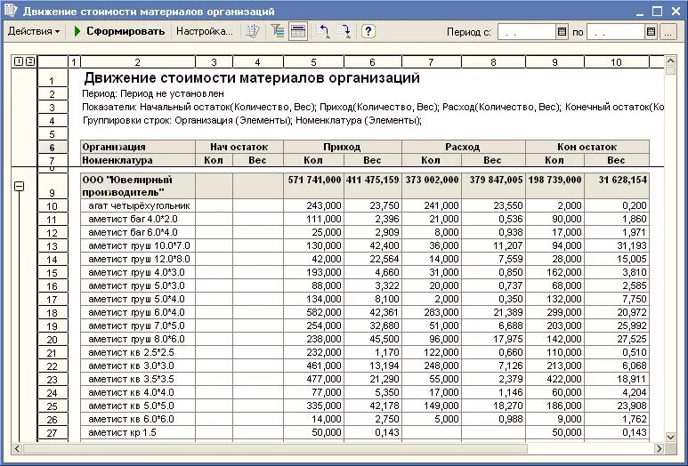Select the 'агат четырёхугольник' row name
Viewport: 688px width, 466px height.
(138, 205)
